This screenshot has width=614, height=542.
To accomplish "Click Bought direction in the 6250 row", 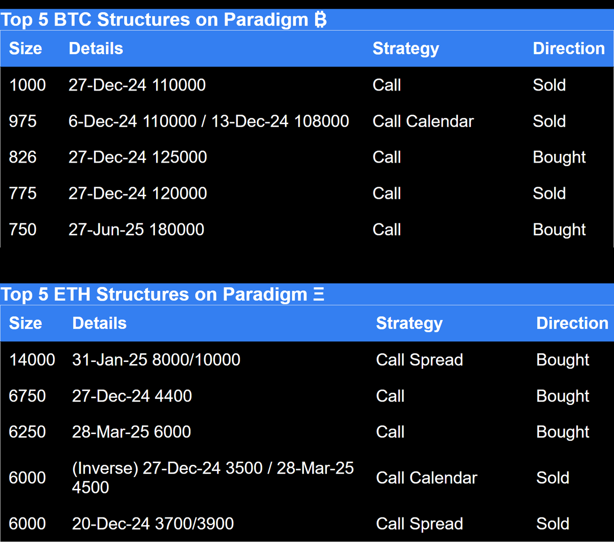I will 563,432.
